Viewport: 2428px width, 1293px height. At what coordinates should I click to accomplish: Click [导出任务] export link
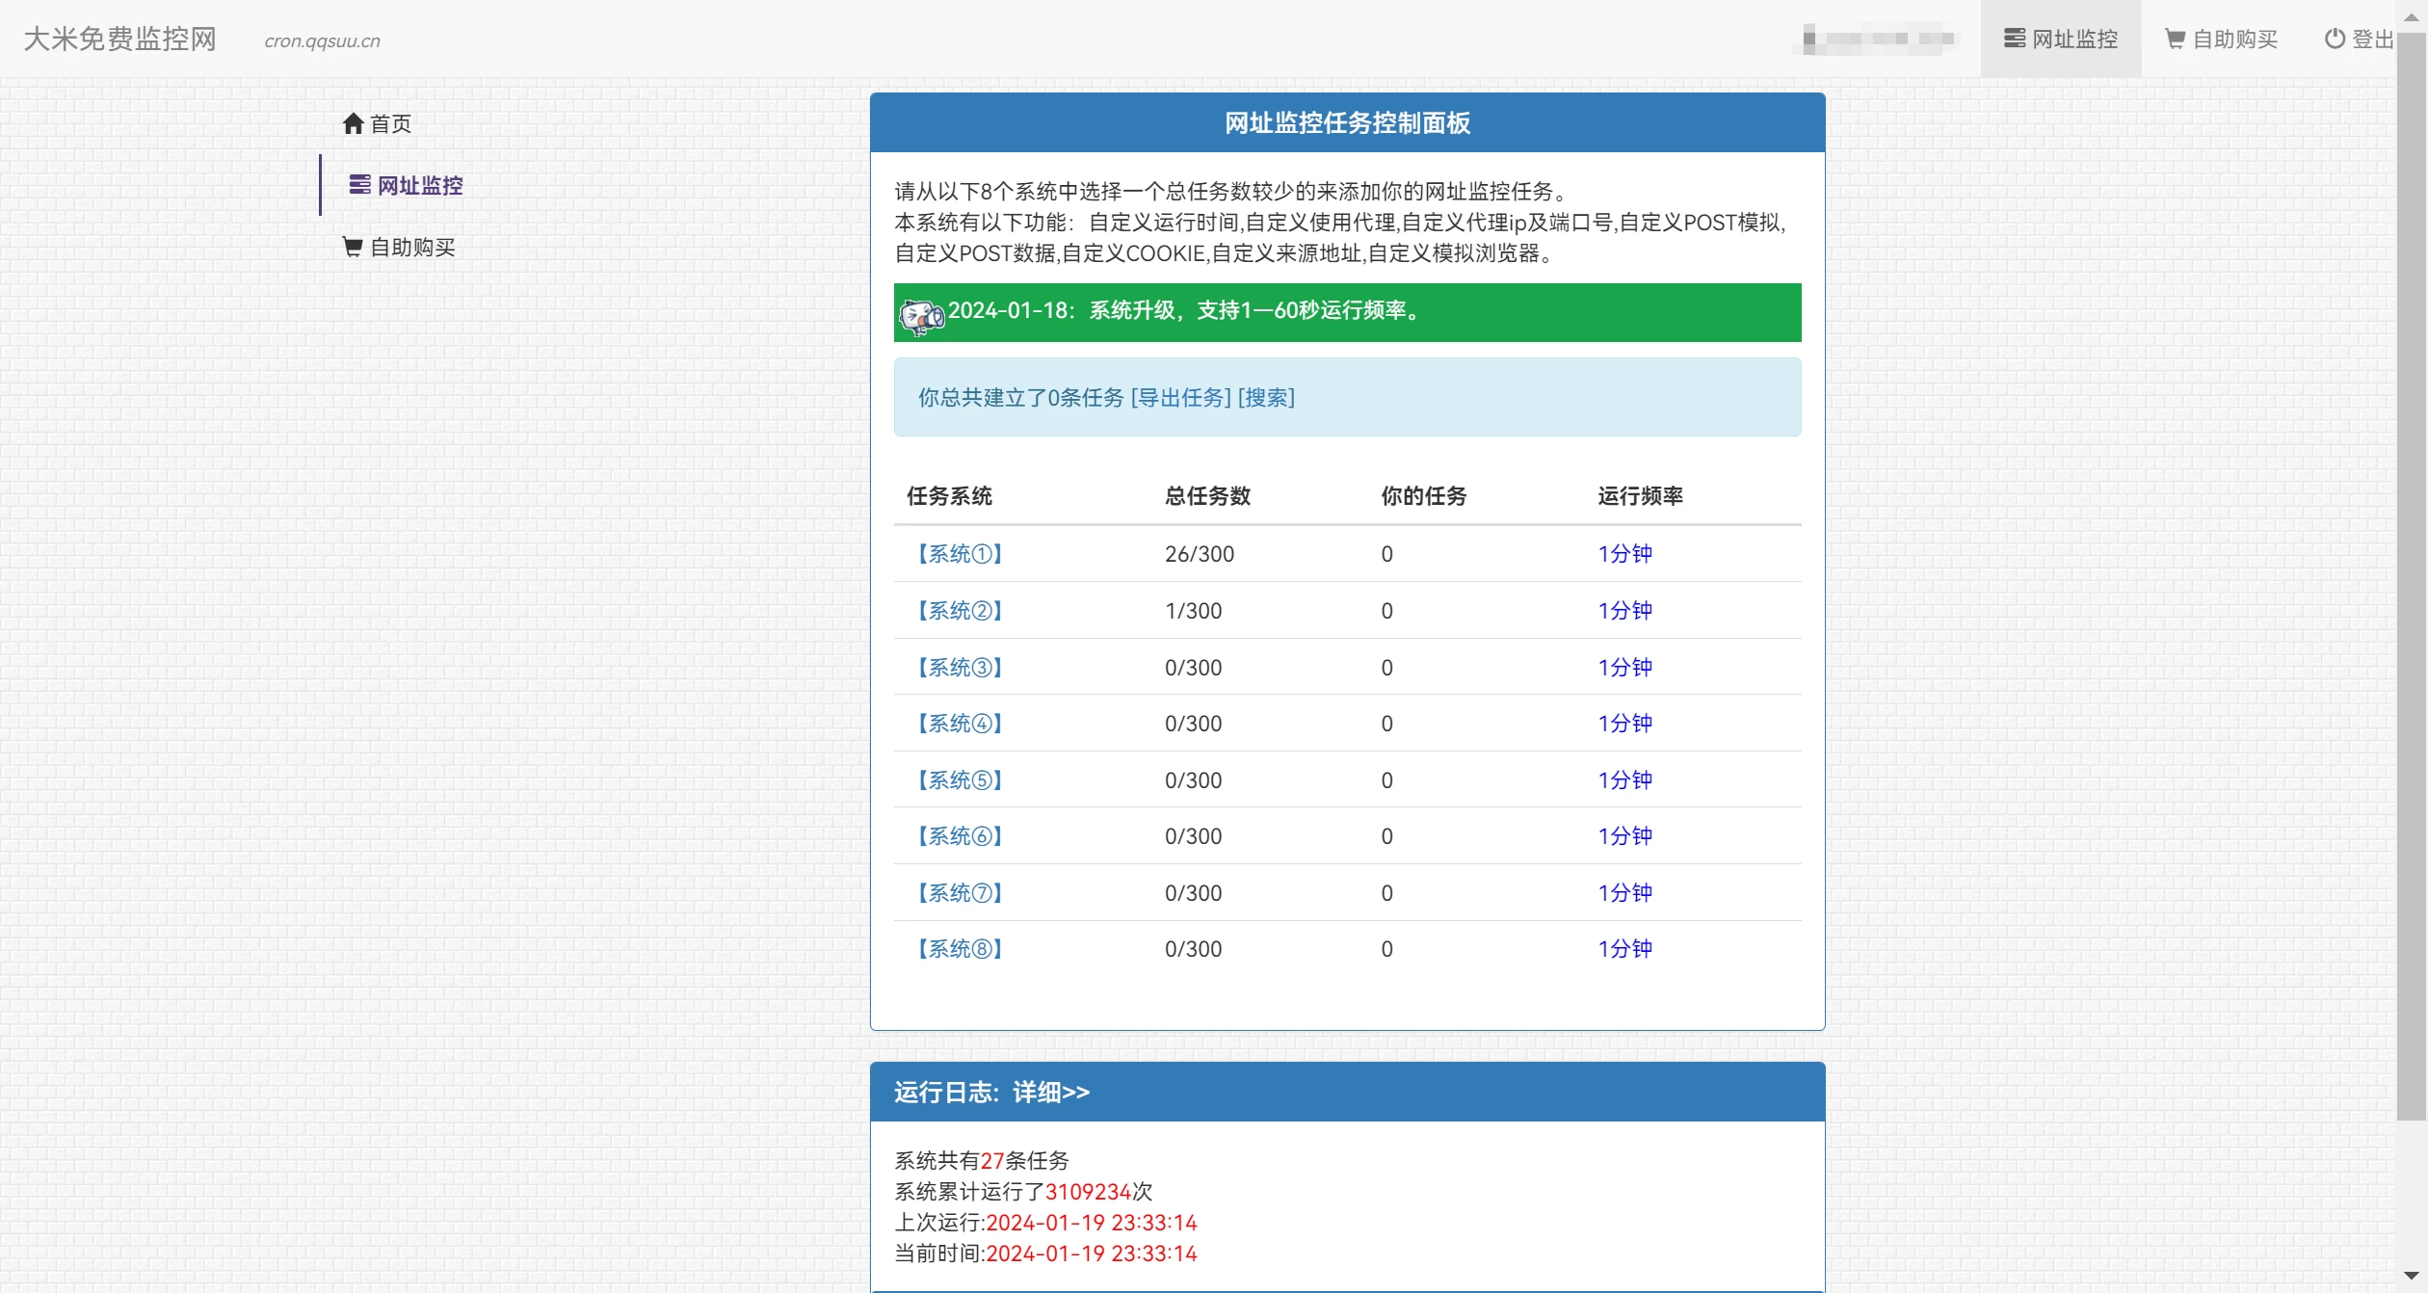pyautogui.click(x=1180, y=398)
